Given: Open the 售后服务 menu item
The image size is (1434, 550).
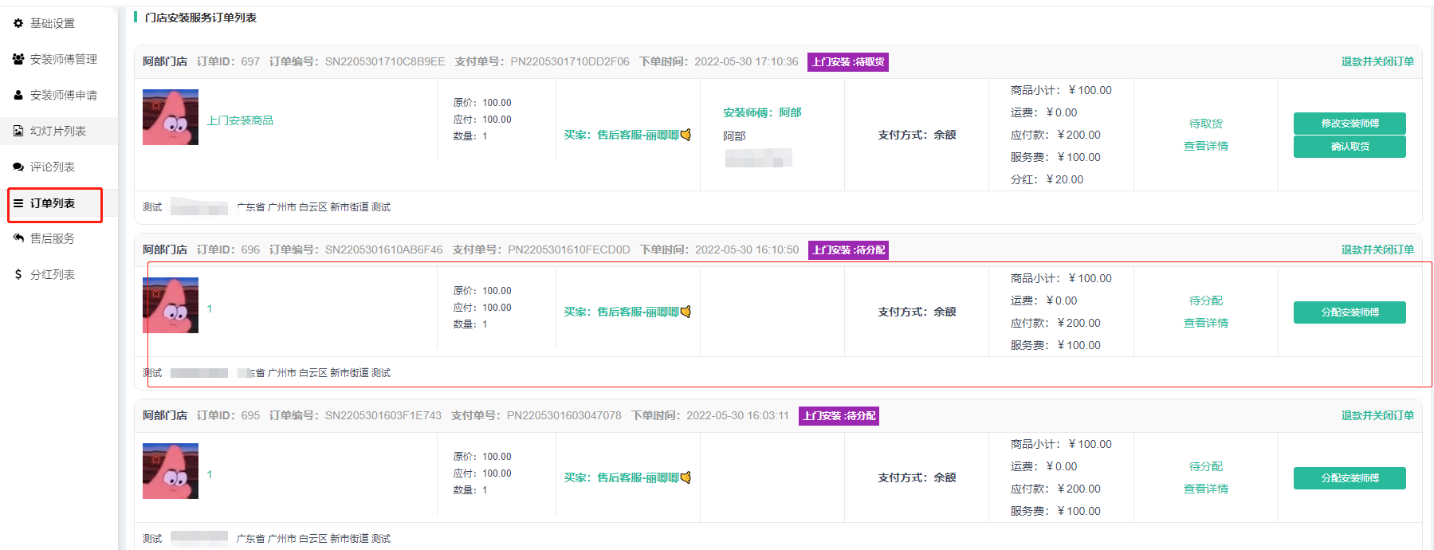Looking at the screenshot, I should tap(53, 238).
